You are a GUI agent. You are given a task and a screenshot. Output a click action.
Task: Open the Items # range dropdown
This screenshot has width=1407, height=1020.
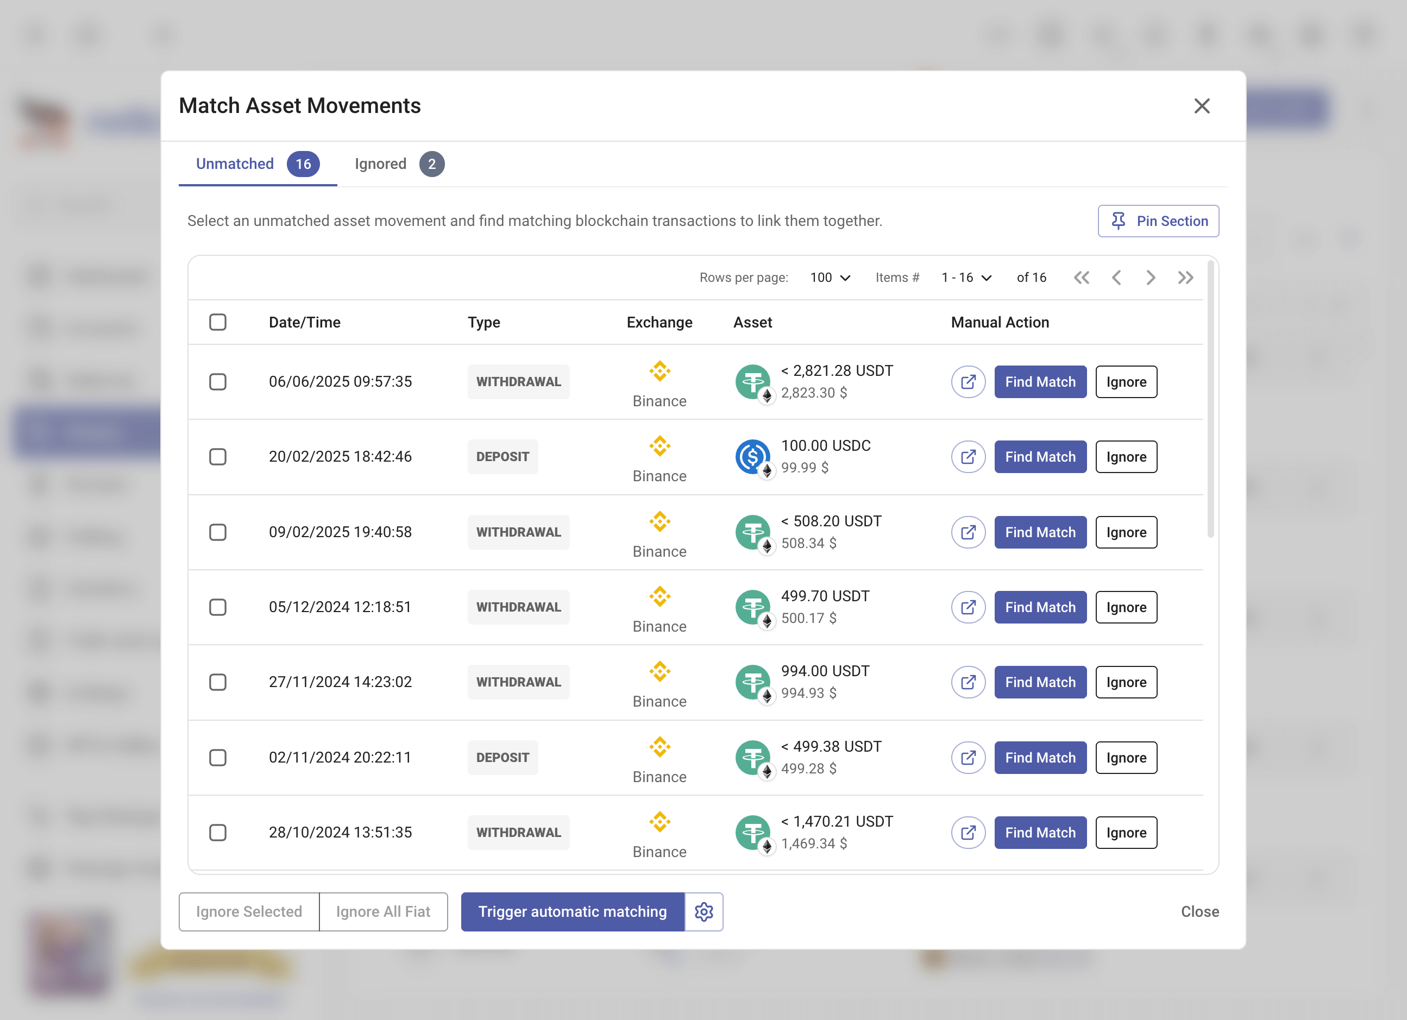tap(965, 277)
